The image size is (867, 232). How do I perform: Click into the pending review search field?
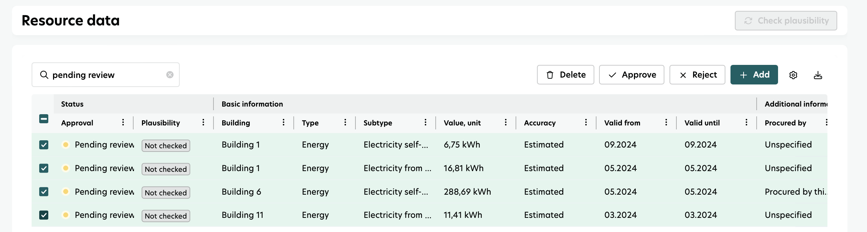(x=107, y=75)
